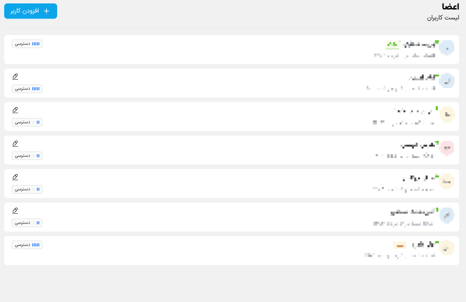Click the pink avatar in the fourth user row
Viewport: 466px width, 302px height.
tap(447, 148)
